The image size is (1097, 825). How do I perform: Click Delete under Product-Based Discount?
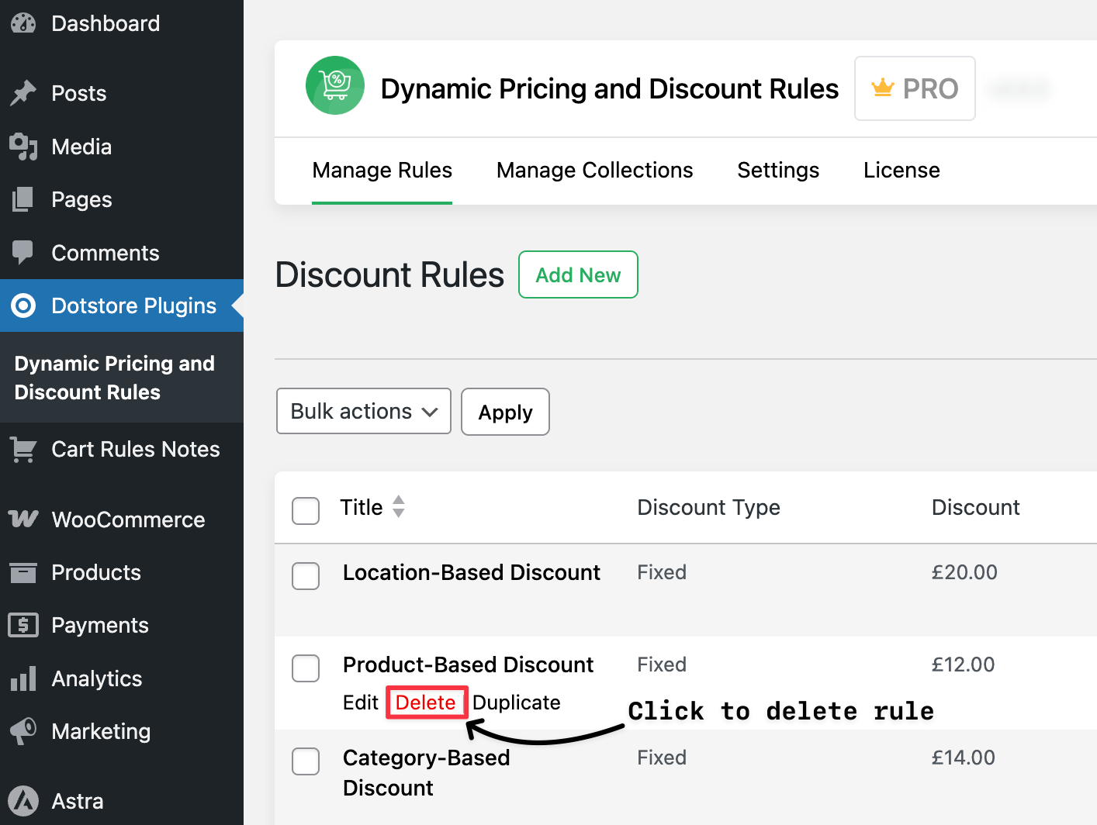pos(426,702)
